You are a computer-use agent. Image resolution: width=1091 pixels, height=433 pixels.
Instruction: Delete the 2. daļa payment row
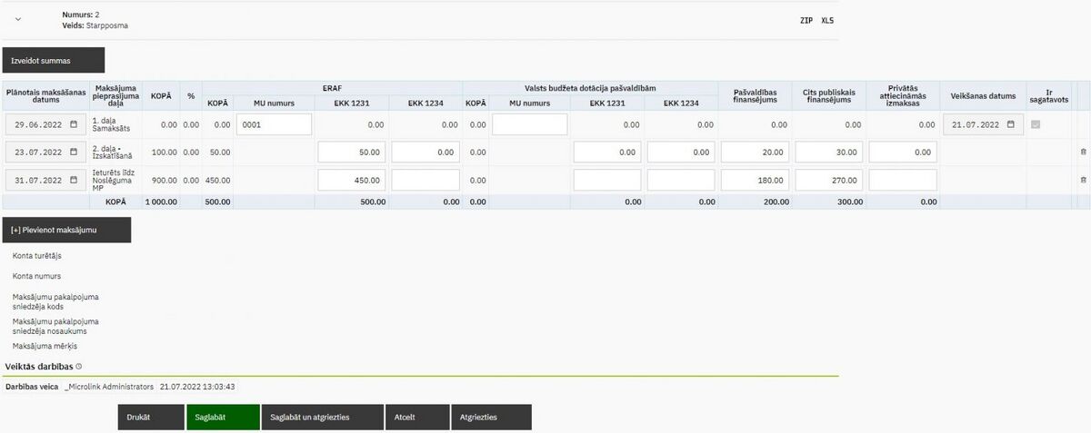[1083, 153]
